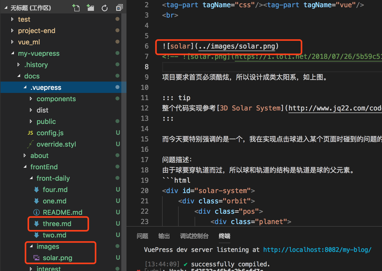
Task: Open two.md in the file tree
Action: [x=54, y=235]
